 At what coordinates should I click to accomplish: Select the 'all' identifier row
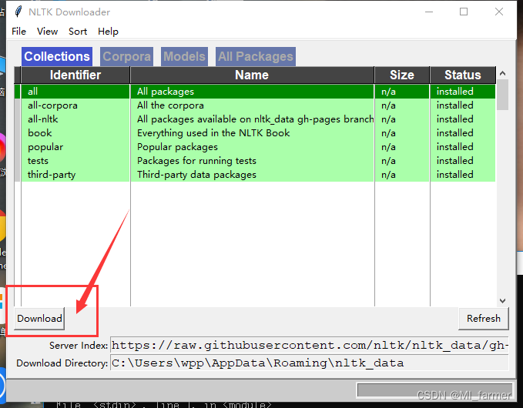(75, 92)
